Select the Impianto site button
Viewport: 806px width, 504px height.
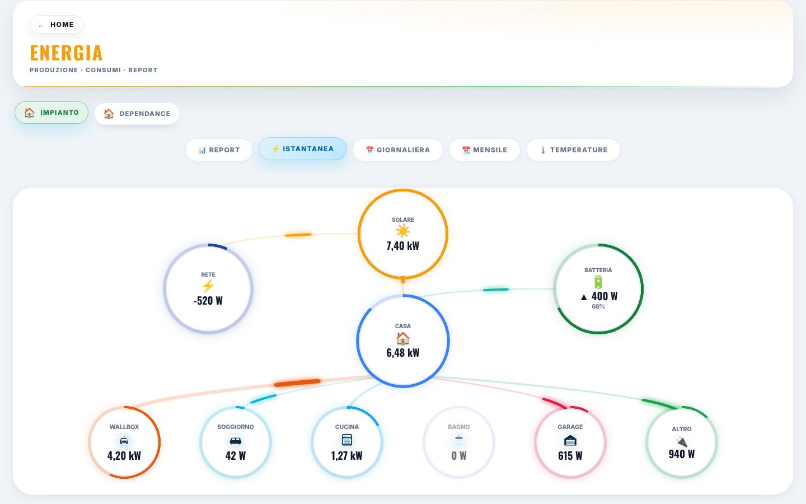click(x=51, y=113)
